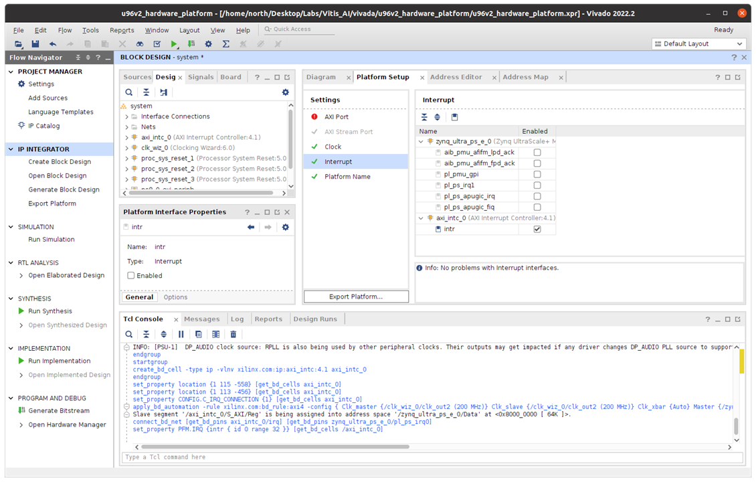Enable pl_ps_apugic_irq checkbox
The image size is (756, 482).
click(x=537, y=196)
